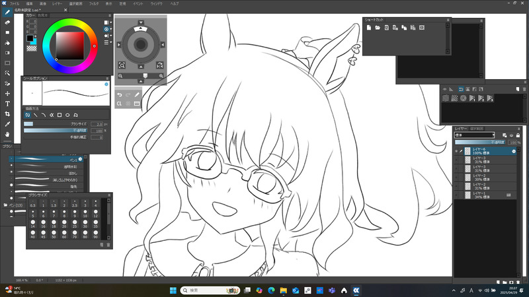Select the Crop/divide tool
This screenshot has height=297, width=529.
coord(7,114)
